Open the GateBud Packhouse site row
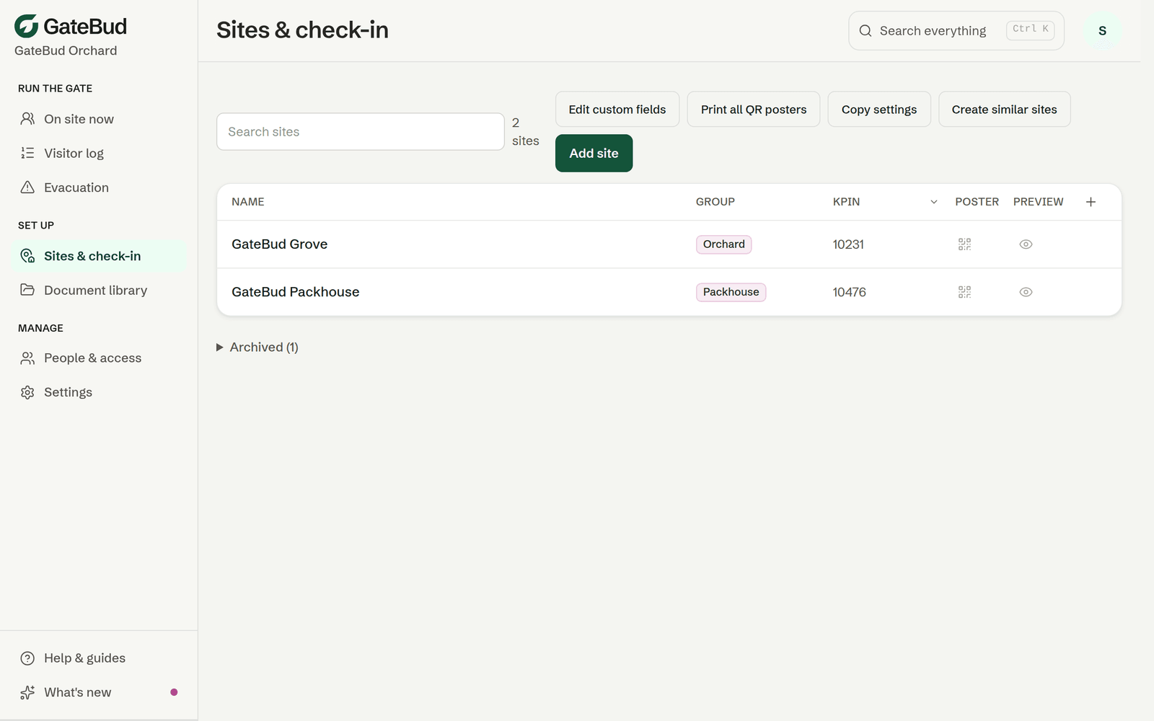 pos(669,292)
